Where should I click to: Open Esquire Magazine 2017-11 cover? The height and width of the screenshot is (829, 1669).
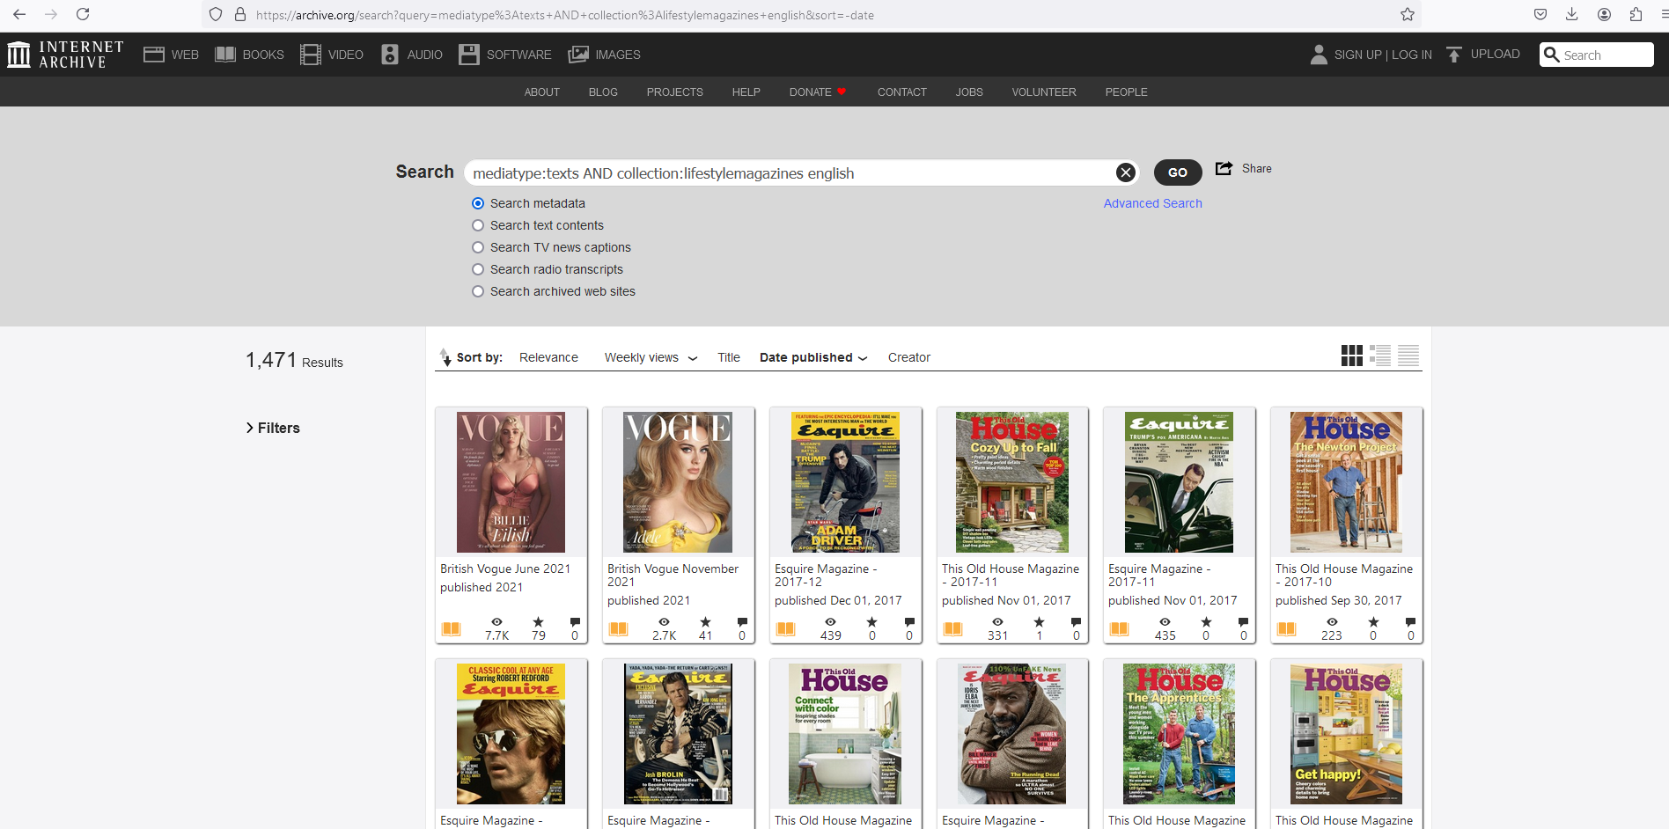1179,482
